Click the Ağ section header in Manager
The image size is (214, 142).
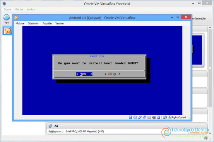click(127, 126)
